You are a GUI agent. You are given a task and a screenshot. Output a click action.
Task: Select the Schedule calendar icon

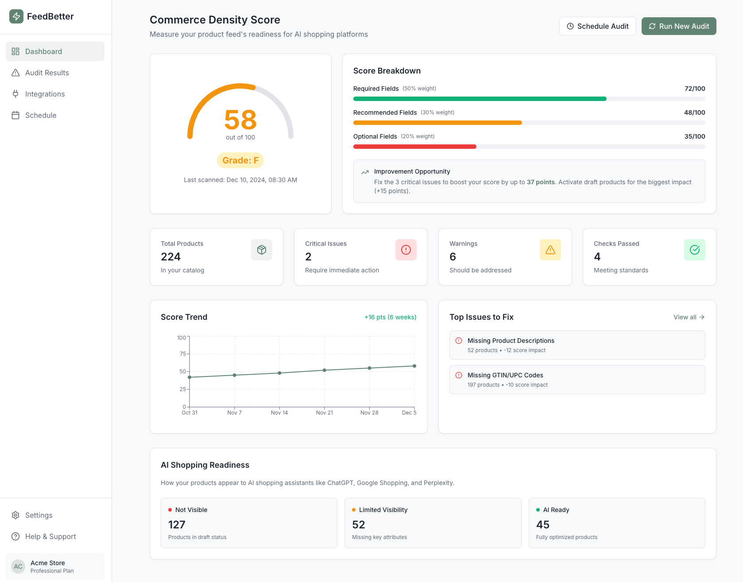(15, 115)
